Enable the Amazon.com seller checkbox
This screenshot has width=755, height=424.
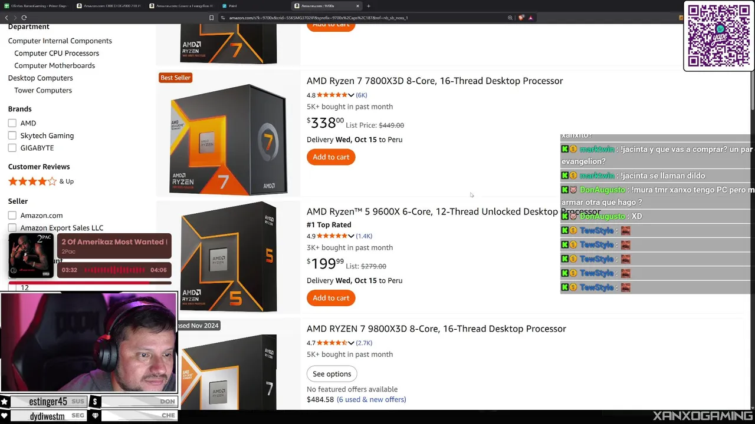(x=12, y=216)
